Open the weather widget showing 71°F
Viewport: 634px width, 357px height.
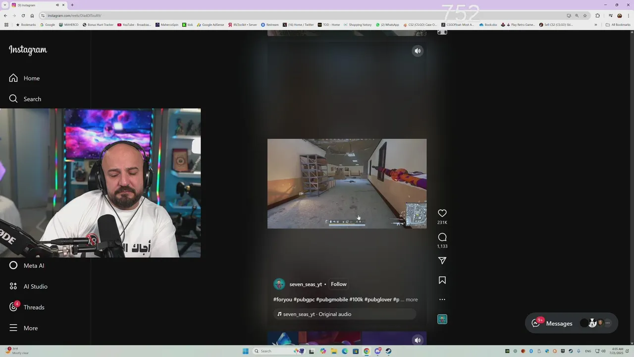16,351
